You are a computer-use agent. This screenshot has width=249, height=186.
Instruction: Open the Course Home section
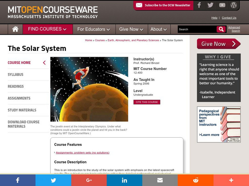tap(19, 63)
